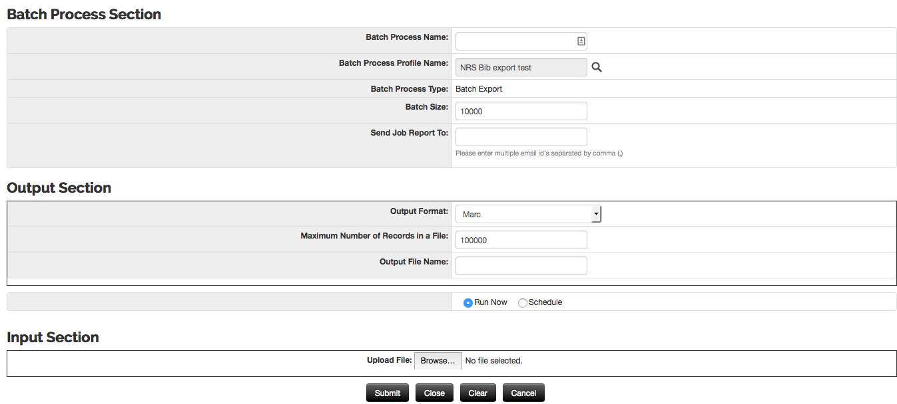Open the Output Format dropdown showing Marc
This screenshot has width=897, height=404.
pos(528,215)
